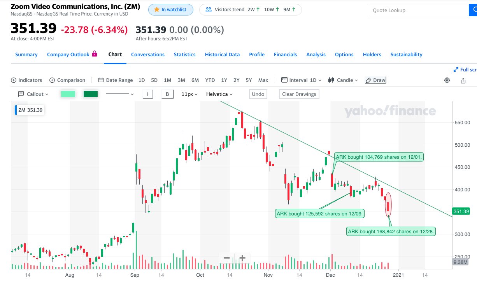The image size is (477, 281).
Task: Click the Quote Lookup search field
Action: (x=419, y=10)
